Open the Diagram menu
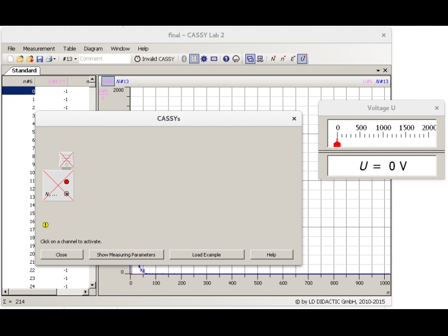The image size is (448, 336). pyautogui.click(x=93, y=49)
